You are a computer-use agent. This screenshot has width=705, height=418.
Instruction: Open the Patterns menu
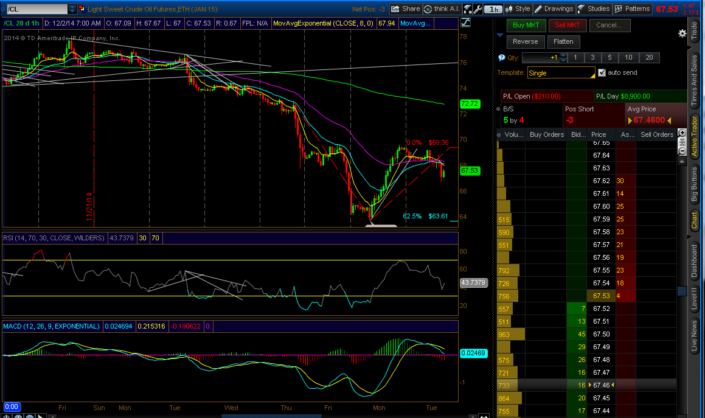[632, 9]
